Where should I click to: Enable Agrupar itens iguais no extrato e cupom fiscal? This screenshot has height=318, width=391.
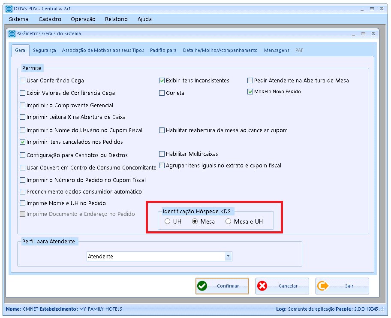click(162, 166)
